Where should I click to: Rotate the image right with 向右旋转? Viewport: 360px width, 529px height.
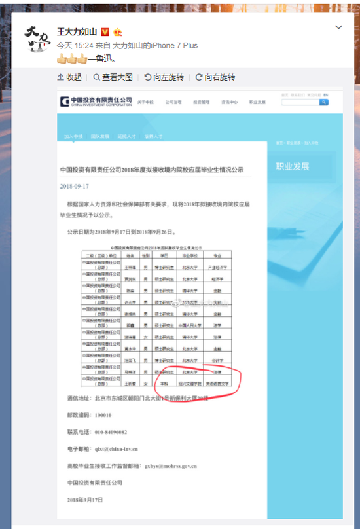(215, 77)
